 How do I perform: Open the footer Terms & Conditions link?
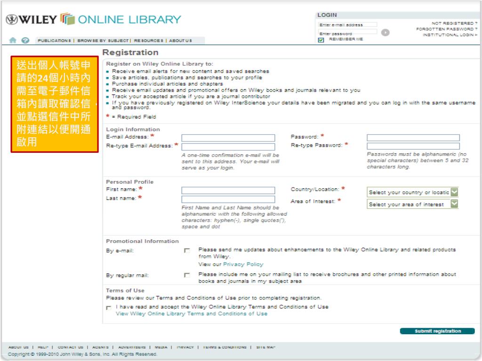coord(225,347)
